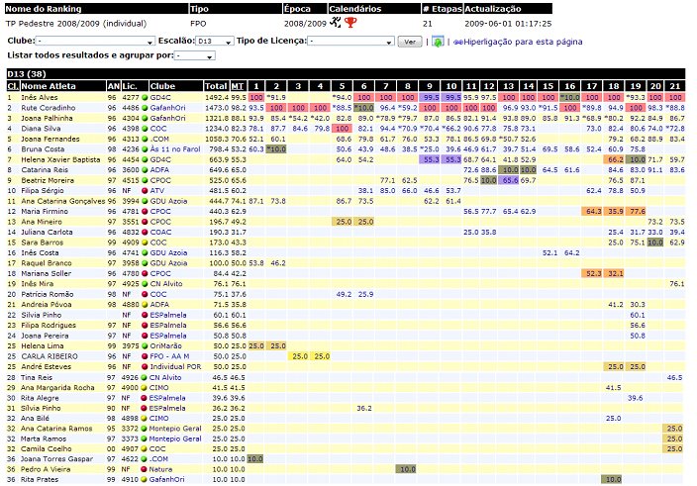Click the chain link icon before Hiperligação
Screen dimensions: 697x486
[458, 42]
